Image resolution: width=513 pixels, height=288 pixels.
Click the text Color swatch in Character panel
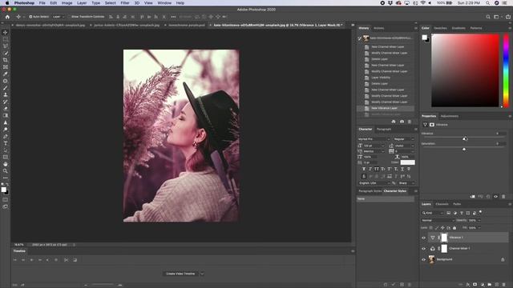(408, 162)
